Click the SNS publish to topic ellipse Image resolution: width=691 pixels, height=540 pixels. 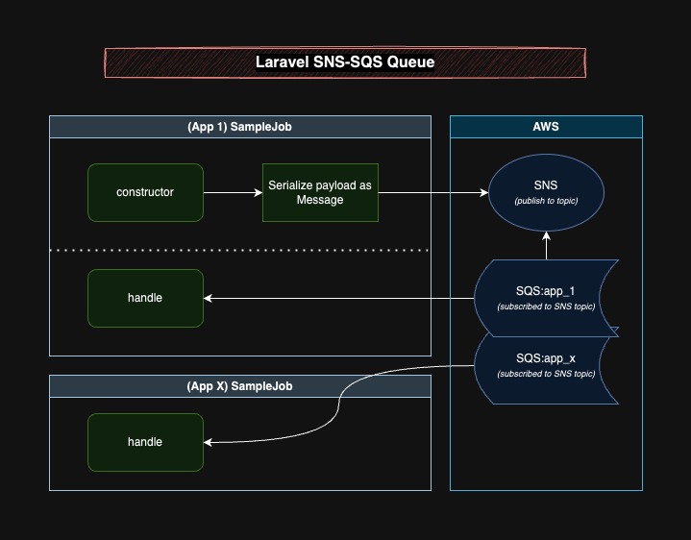tap(546, 192)
